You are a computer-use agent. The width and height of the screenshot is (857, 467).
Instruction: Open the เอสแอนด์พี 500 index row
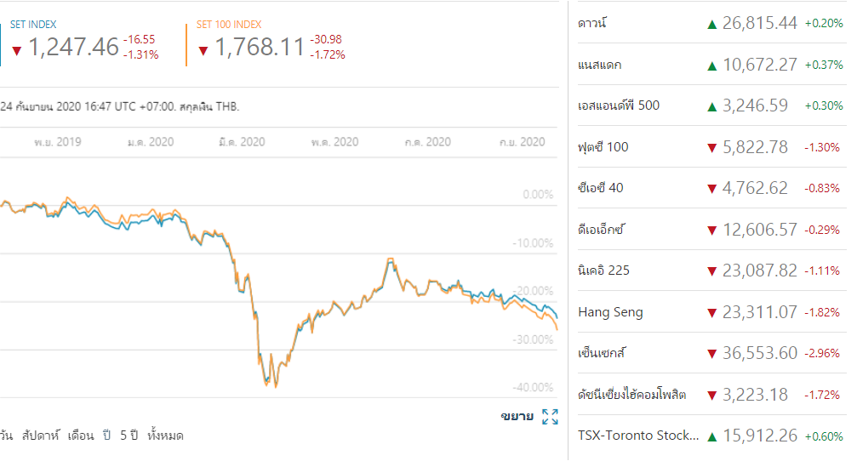coord(619,105)
